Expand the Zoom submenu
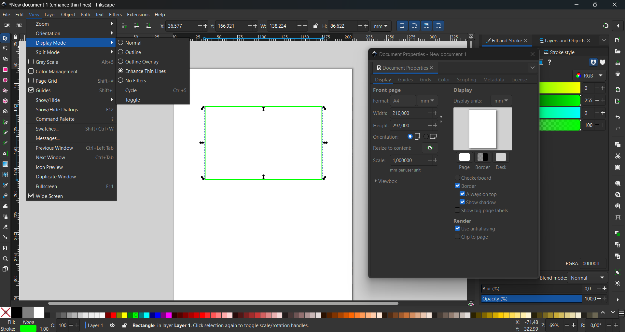Viewport: 625px width, 332px height. [x=71, y=24]
